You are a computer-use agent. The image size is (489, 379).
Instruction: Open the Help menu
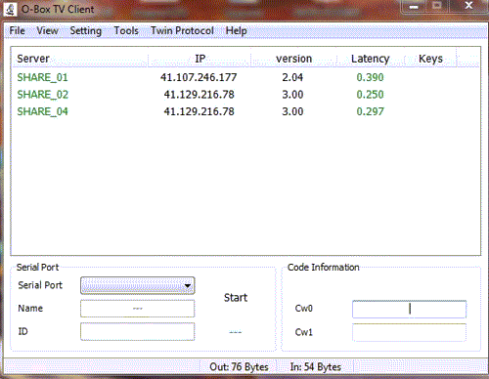coord(237,31)
